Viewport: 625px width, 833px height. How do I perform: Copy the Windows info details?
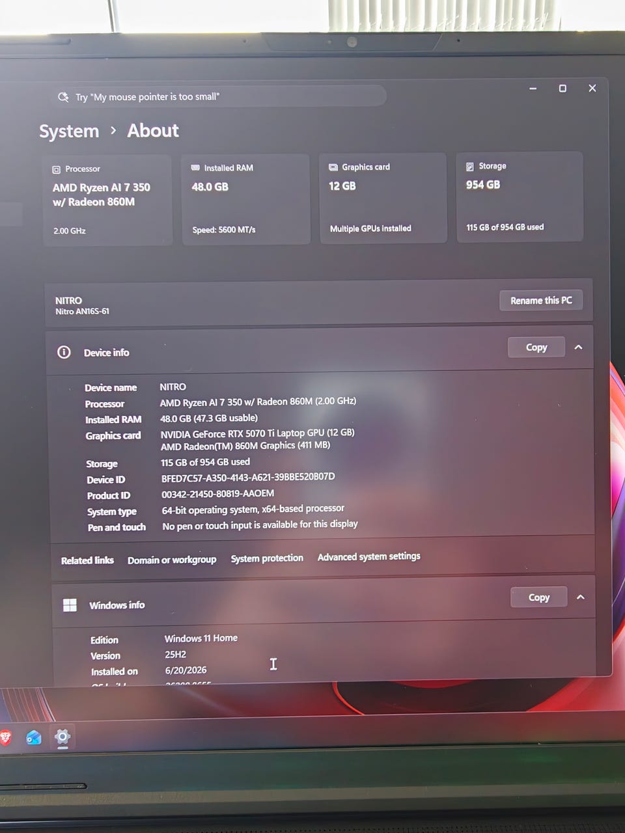pos(539,597)
